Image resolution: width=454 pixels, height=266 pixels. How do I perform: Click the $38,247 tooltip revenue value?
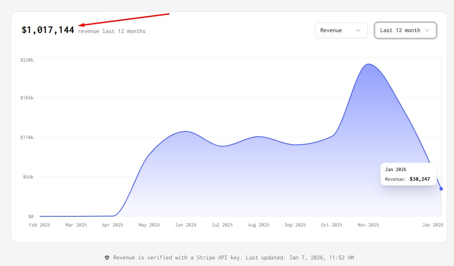pos(420,179)
